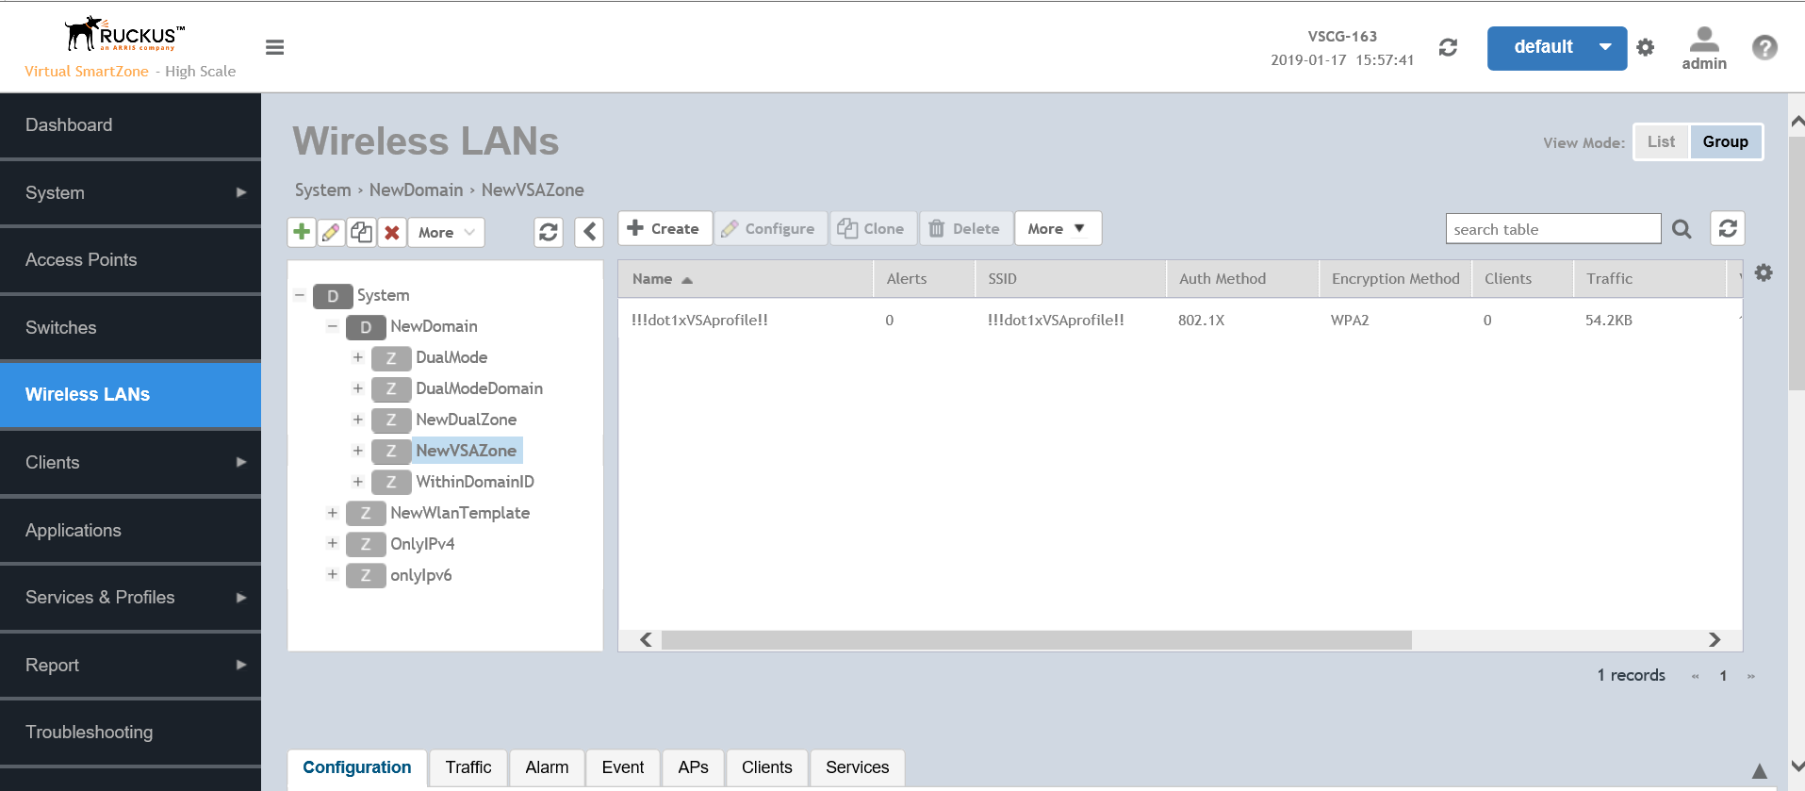Switch view mode to Group

point(1725,141)
